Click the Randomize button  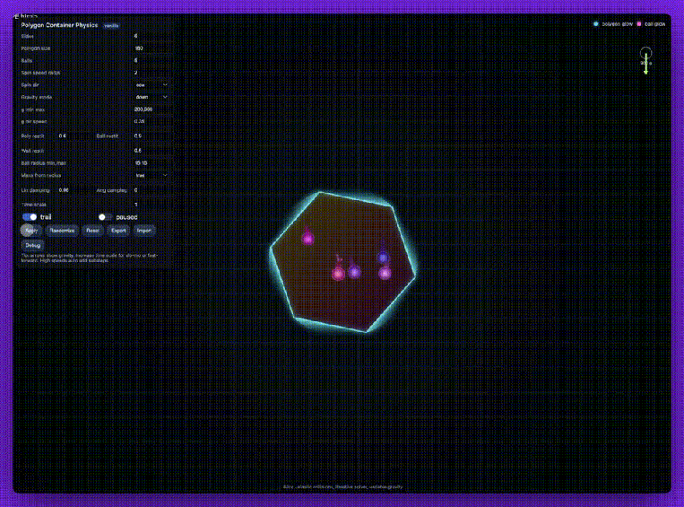click(x=62, y=231)
